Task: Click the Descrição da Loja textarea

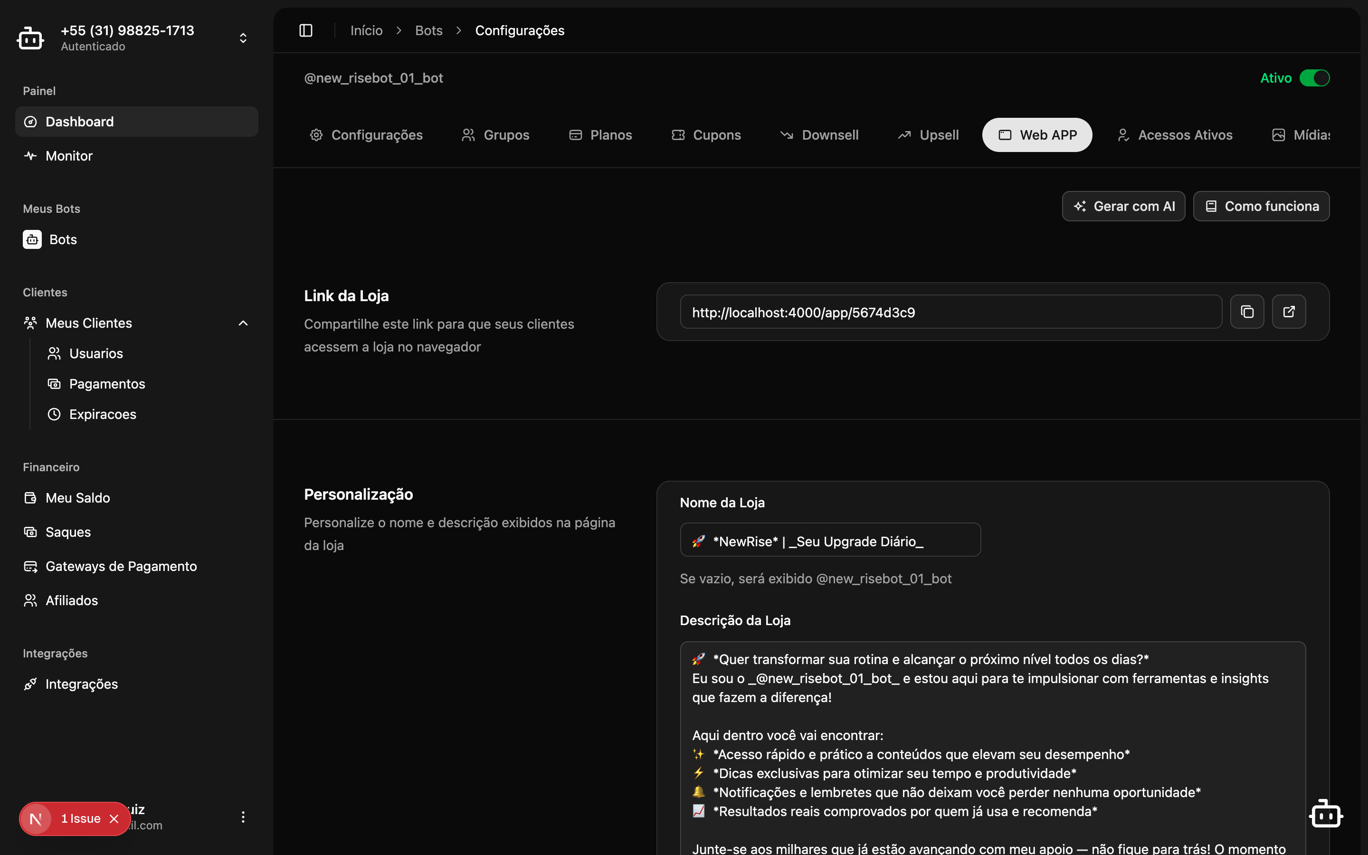Action: 993,748
